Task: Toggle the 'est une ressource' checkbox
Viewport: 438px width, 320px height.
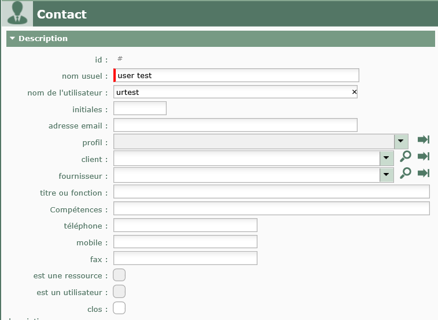Action: [119, 275]
